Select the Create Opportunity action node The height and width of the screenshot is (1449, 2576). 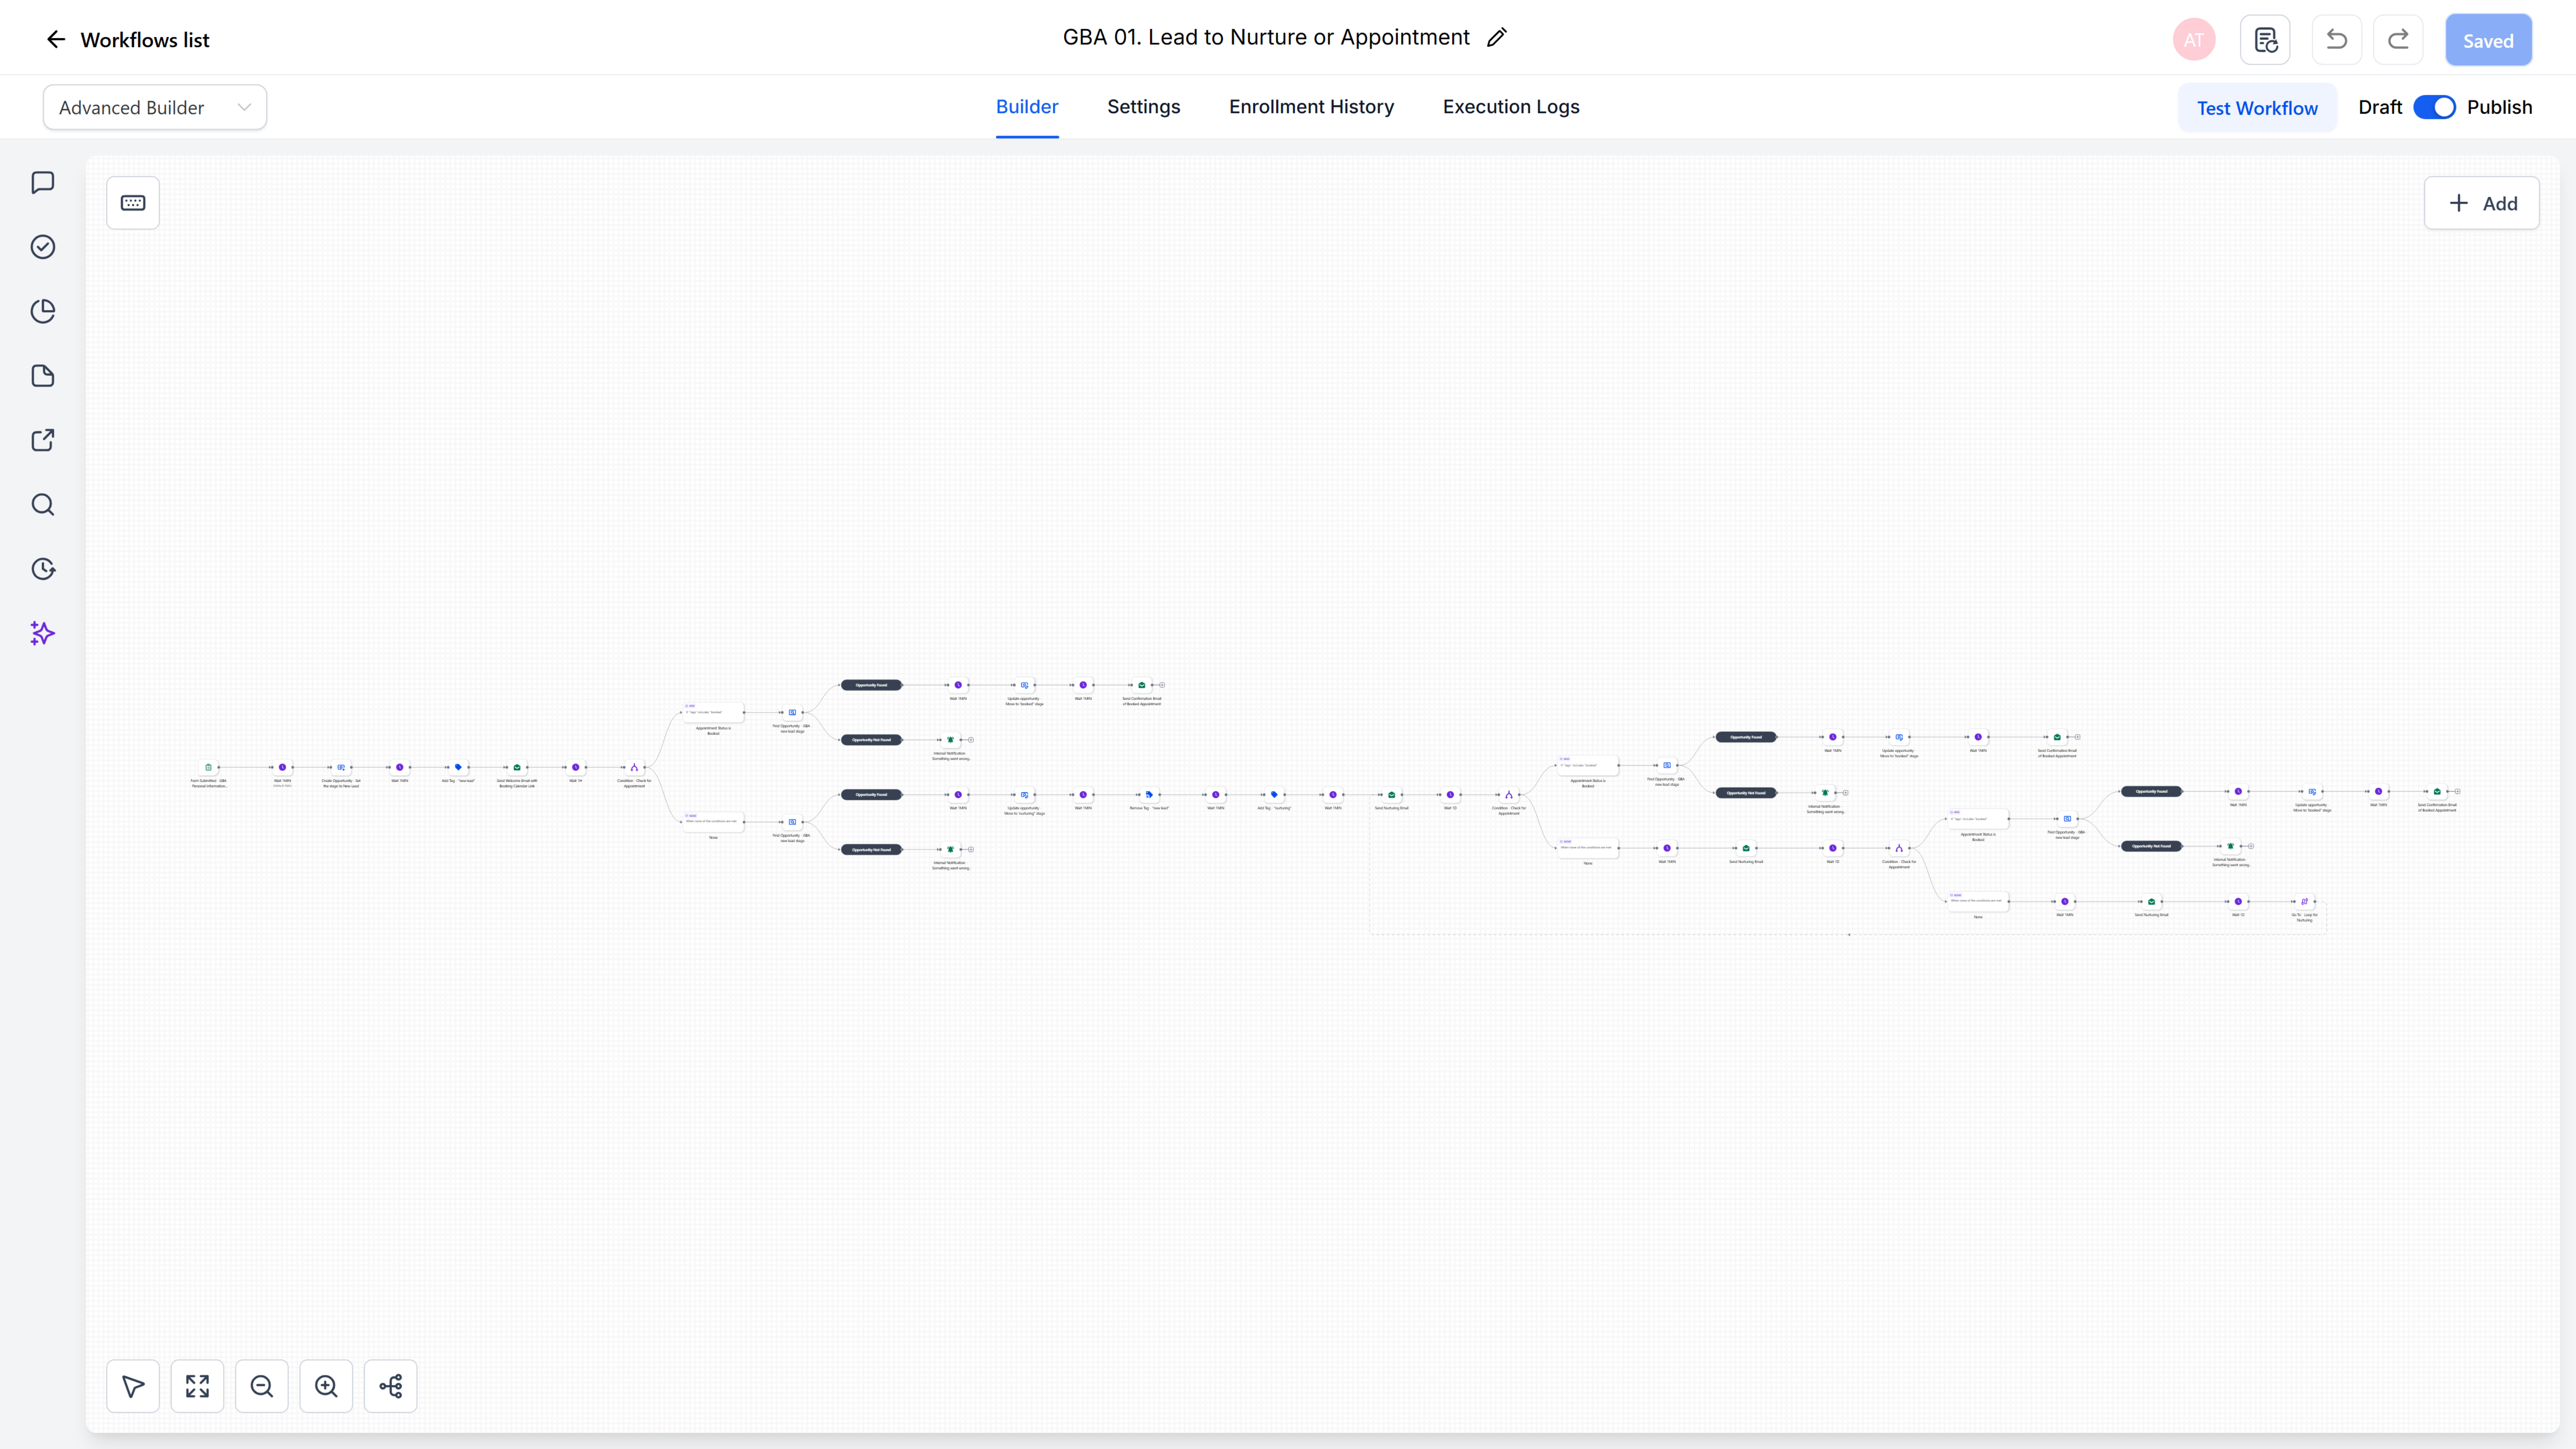pyautogui.click(x=341, y=768)
